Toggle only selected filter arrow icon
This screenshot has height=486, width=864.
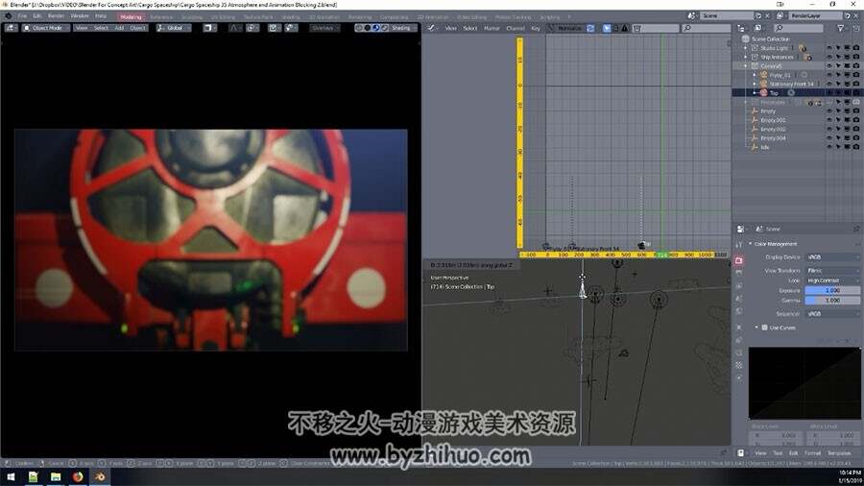pyautogui.click(x=607, y=28)
